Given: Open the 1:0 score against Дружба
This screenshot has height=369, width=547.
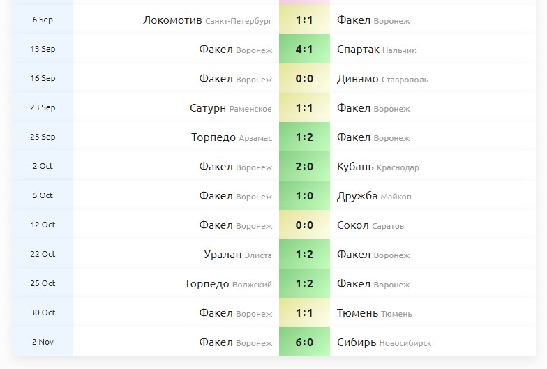Looking at the screenshot, I should (304, 196).
